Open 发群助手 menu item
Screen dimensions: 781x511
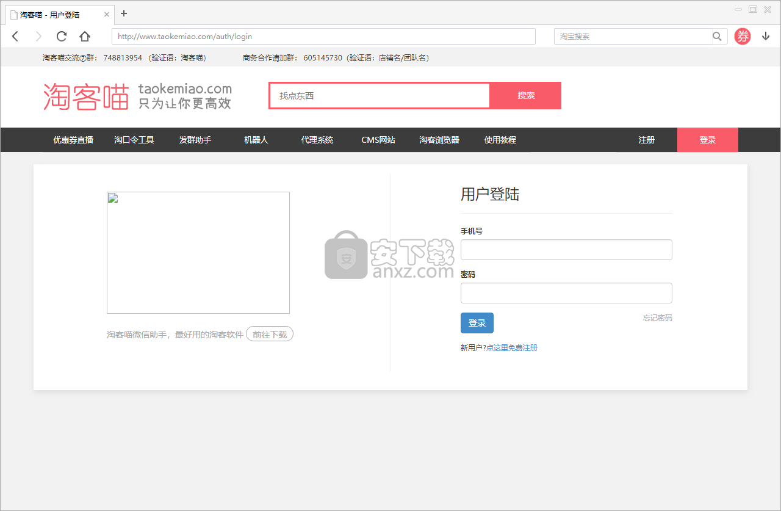[195, 140]
